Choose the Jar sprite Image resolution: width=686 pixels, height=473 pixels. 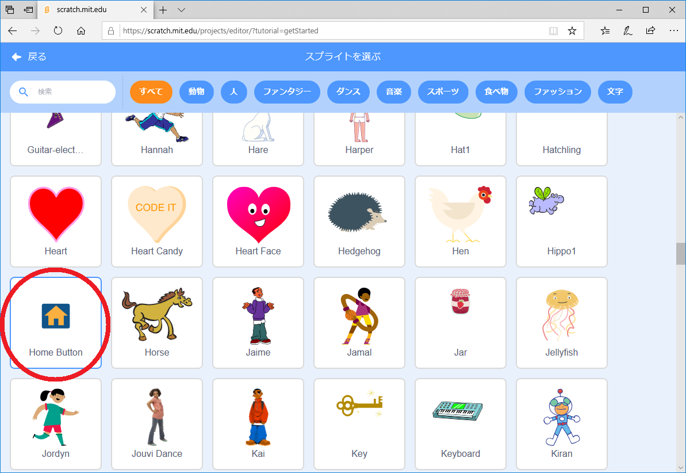(460, 323)
